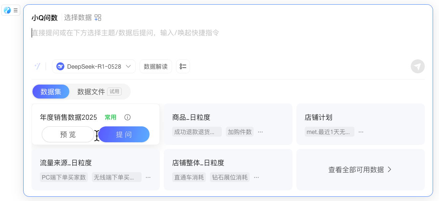Select the 流量来源_日粒度 dataset card

point(95,169)
